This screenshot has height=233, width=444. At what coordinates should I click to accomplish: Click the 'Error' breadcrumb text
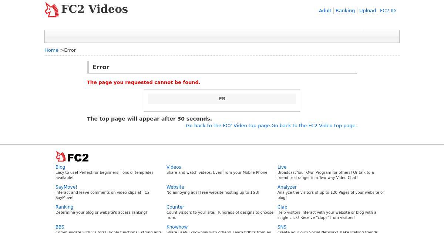(x=70, y=50)
